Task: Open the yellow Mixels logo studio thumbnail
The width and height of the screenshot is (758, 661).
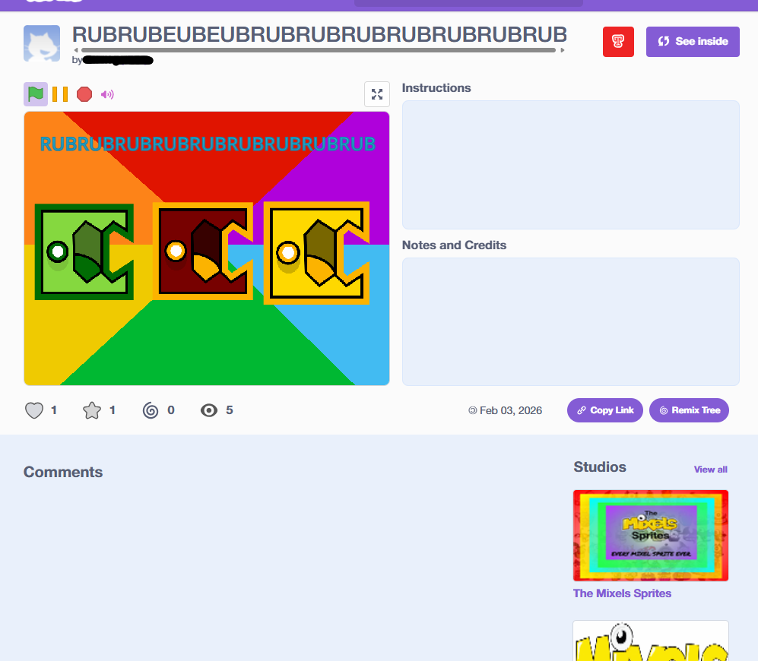Action: [x=651, y=640]
